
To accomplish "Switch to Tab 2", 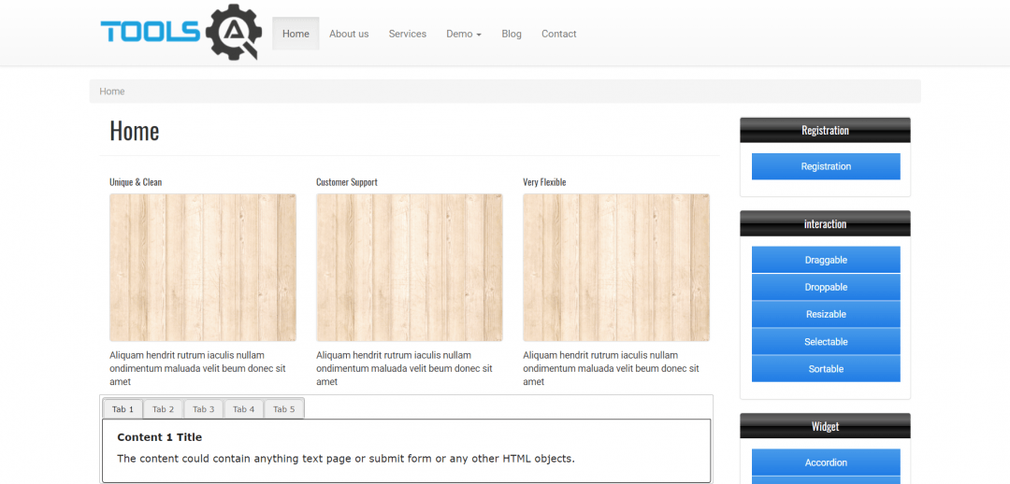I will [x=164, y=409].
